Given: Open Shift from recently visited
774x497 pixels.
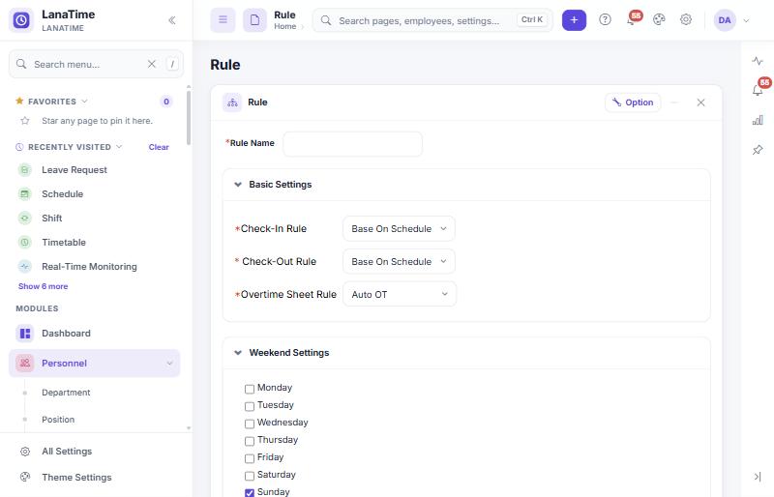Looking at the screenshot, I should (52, 219).
